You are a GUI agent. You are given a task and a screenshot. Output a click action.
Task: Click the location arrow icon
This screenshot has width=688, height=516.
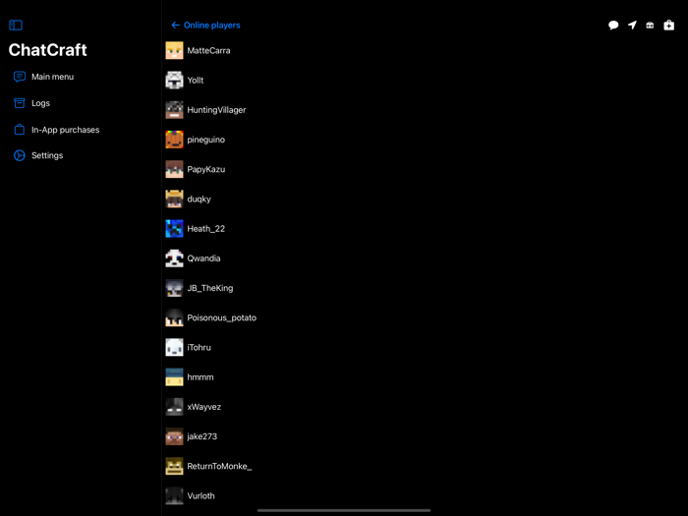click(x=632, y=25)
